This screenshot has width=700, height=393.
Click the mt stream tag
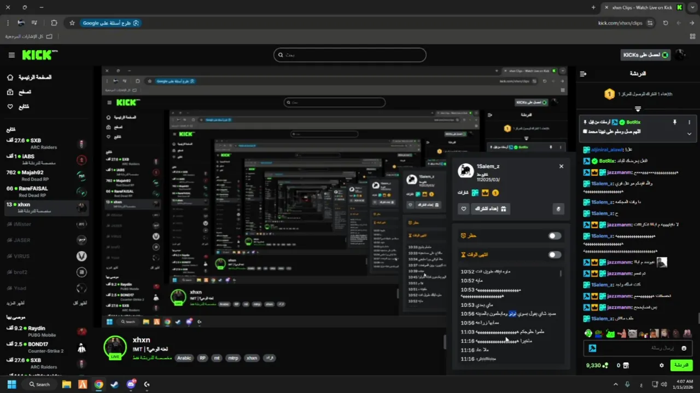click(x=217, y=358)
